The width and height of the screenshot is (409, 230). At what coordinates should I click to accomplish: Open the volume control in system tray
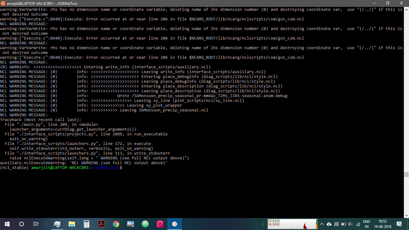351,224
